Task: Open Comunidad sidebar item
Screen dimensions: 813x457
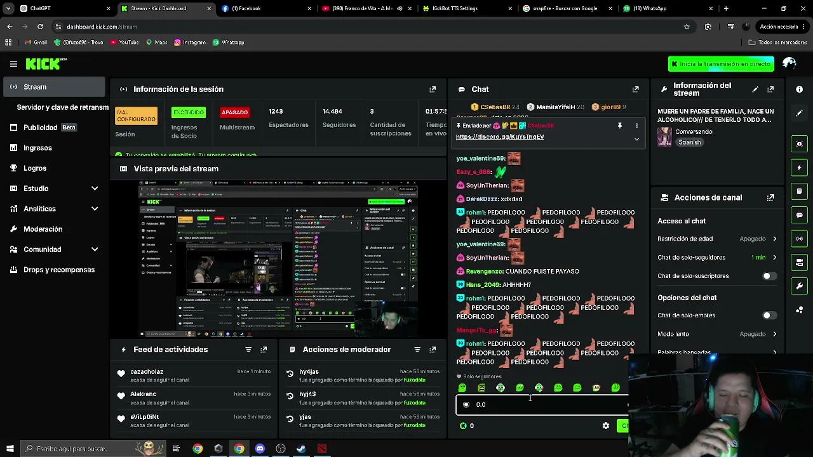Action: click(54, 249)
